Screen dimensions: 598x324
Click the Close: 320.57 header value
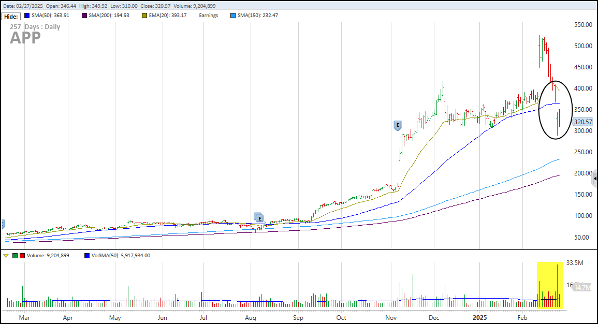pos(156,6)
